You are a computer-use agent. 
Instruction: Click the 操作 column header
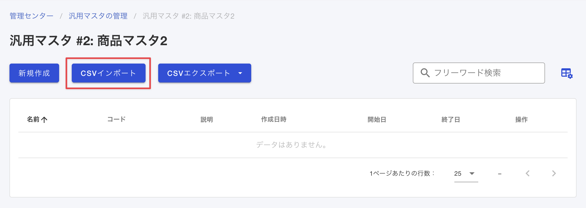(521, 119)
